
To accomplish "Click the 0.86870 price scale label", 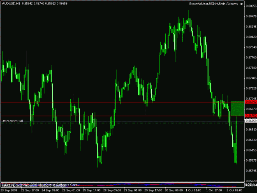I will tap(251, 109).
